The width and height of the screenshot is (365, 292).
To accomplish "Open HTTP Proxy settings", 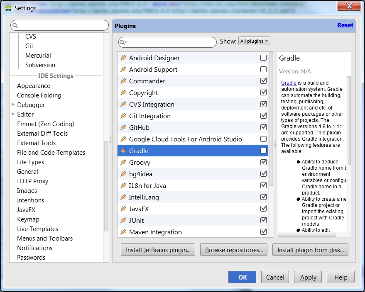I will pos(32,181).
